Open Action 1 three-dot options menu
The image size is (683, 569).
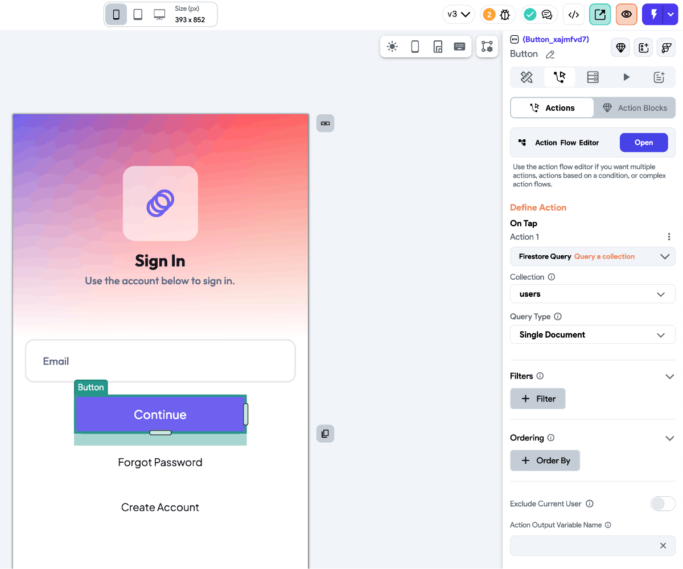[x=669, y=237]
